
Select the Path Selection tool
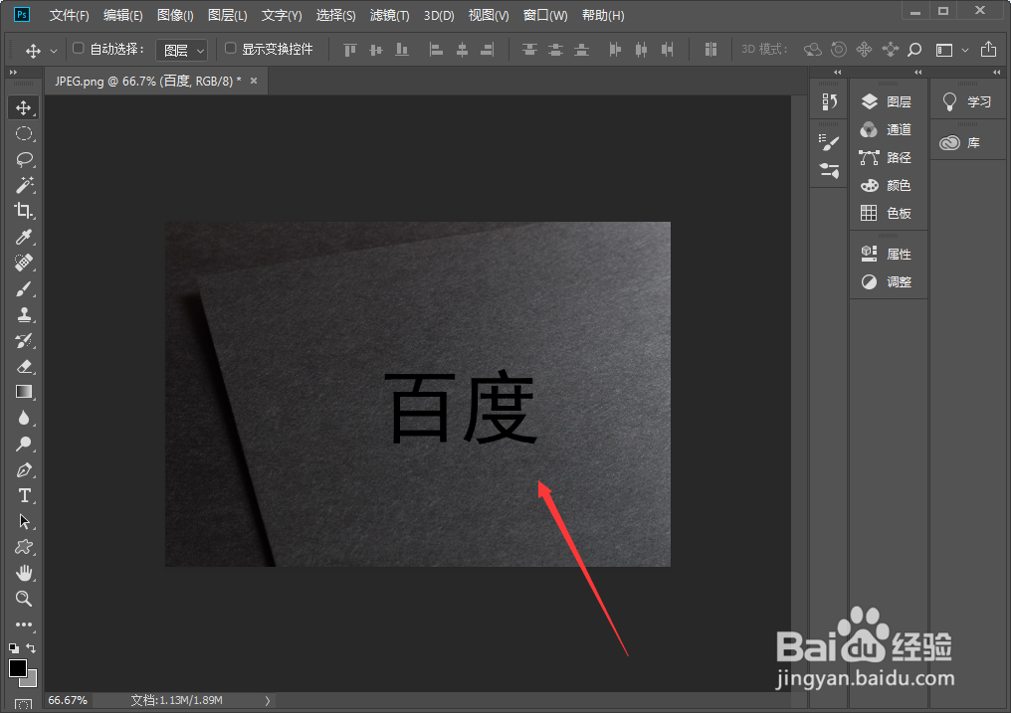pos(24,521)
